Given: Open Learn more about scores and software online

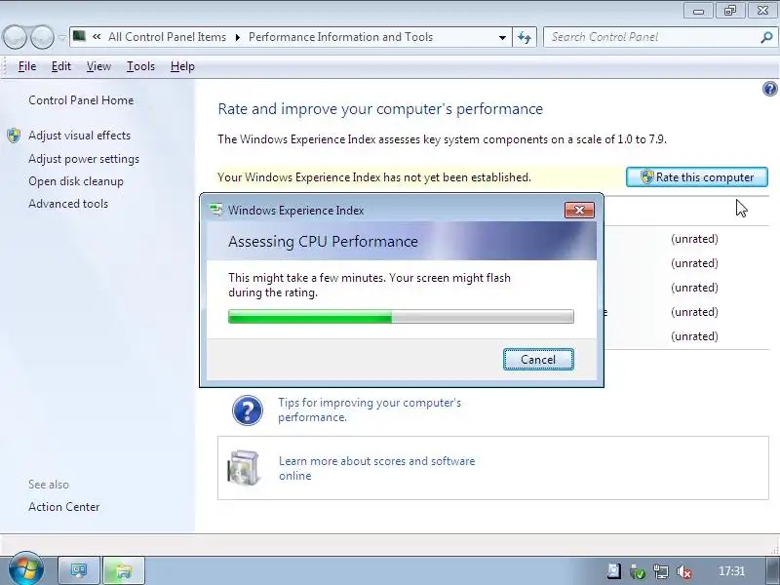Looking at the screenshot, I should pyautogui.click(x=376, y=468).
